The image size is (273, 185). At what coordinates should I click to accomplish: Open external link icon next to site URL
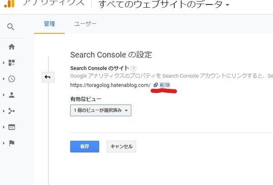tap(156, 85)
